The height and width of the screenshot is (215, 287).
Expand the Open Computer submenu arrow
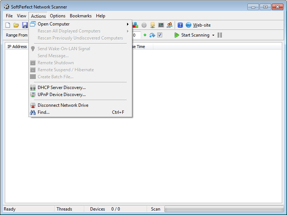127,24
